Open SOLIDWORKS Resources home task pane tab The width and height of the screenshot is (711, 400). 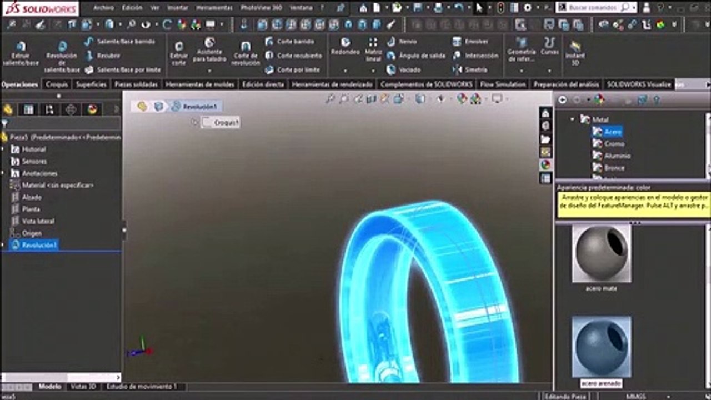click(545, 113)
